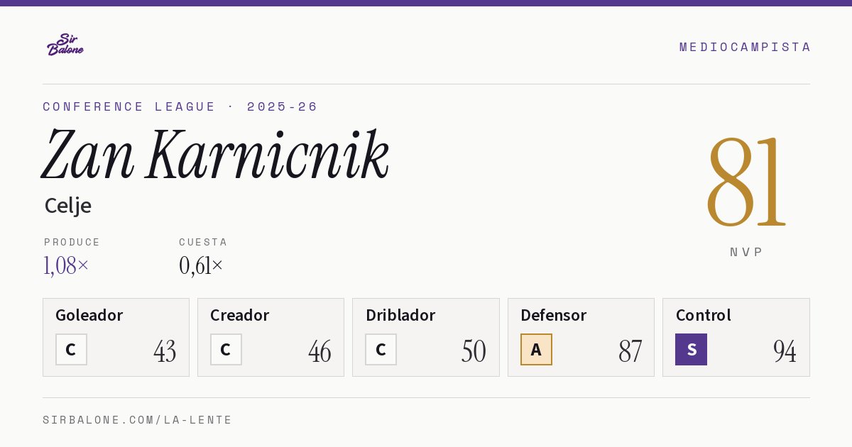Click the Conference League 2025-26 heading
Viewport: 852px width, 447px height.
[x=180, y=106]
